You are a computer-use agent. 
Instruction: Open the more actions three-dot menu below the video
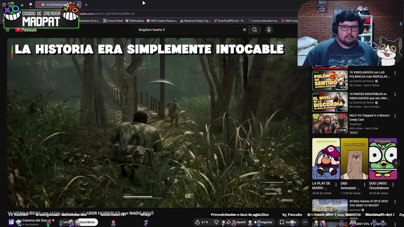pos(305,222)
